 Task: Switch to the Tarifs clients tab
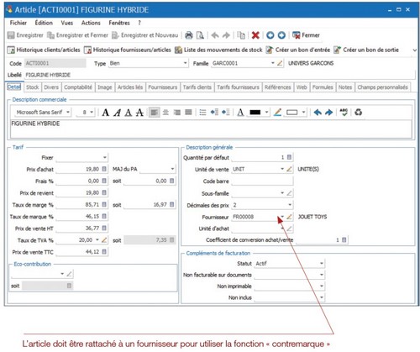tap(197, 87)
